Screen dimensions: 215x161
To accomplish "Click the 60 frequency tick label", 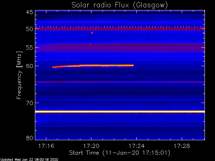I will pyautogui.click(x=30, y=66).
